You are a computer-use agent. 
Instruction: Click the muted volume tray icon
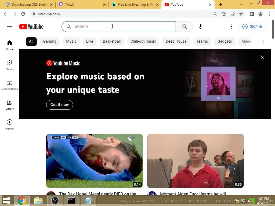(x=249, y=201)
